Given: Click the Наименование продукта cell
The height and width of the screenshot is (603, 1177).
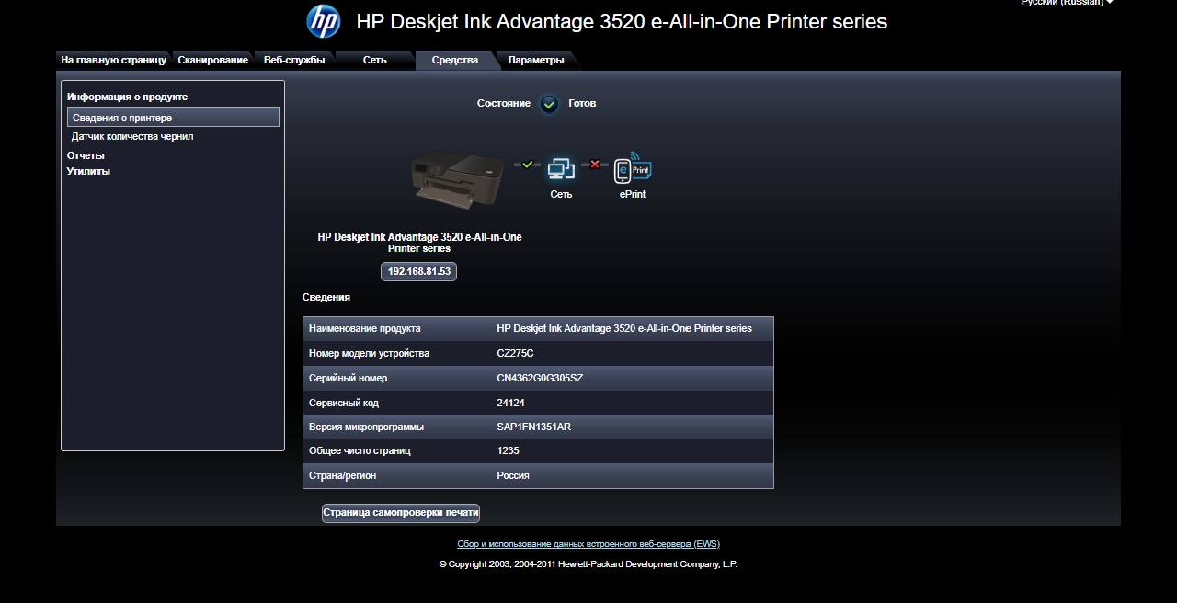Looking at the screenshot, I should tap(365, 328).
